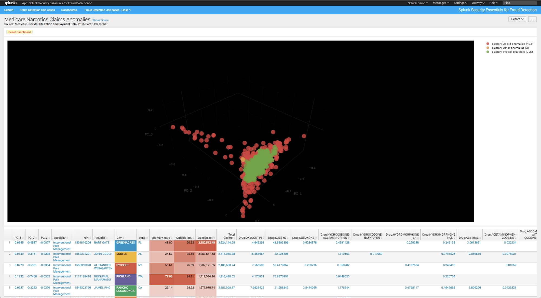541x298 pixels.
Task: Open the App selector dropdown
Action: [57, 3]
